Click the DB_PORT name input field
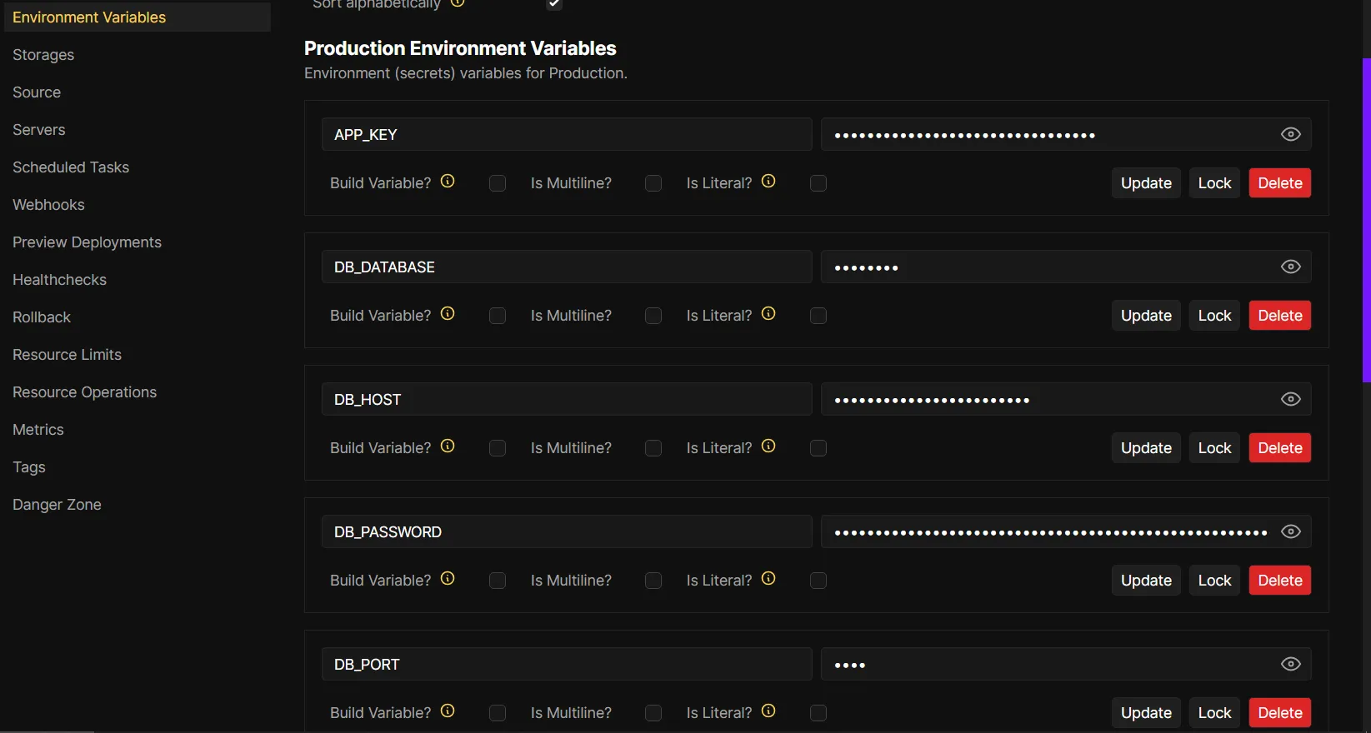 click(567, 665)
